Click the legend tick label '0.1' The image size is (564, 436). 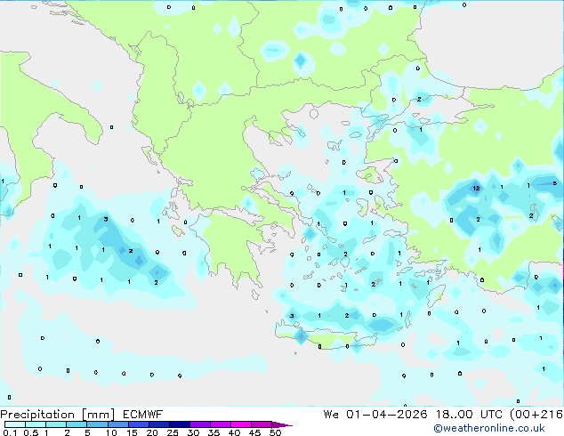(x=10, y=432)
